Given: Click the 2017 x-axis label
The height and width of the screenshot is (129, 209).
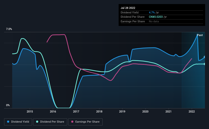Looking at the screenshot, I should 76,111.
